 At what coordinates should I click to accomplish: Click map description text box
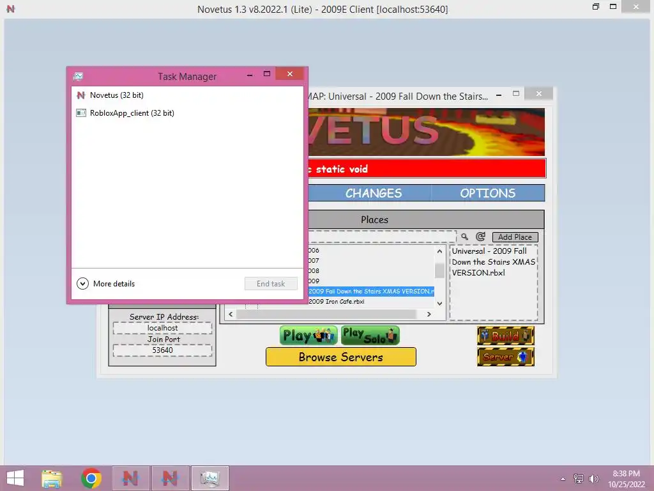(x=494, y=283)
